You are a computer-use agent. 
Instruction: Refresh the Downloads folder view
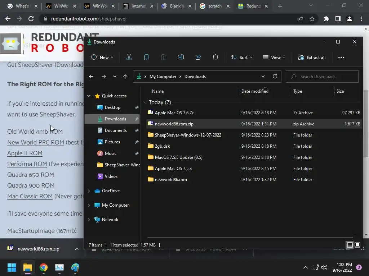click(275, 77)
